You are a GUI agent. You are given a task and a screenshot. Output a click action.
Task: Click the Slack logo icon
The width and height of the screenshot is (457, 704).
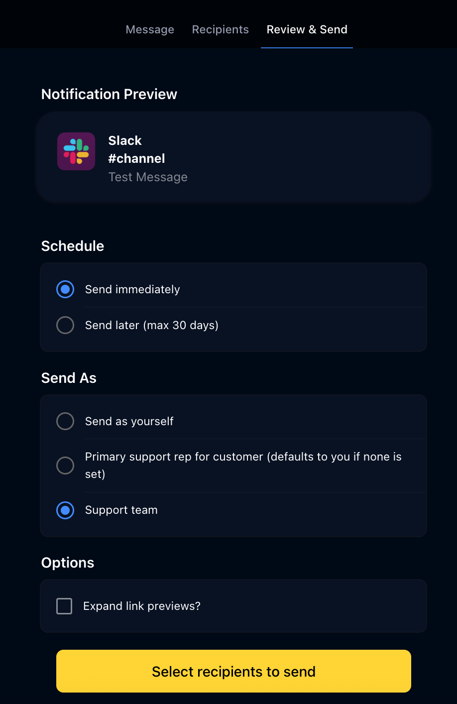point(76,151)
